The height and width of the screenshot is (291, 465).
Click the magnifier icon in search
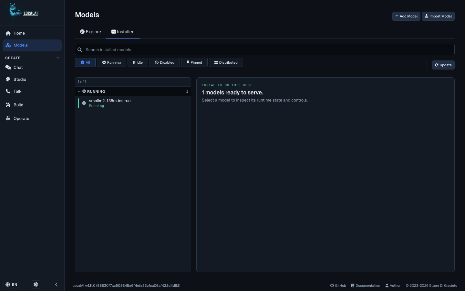point(80,50)
